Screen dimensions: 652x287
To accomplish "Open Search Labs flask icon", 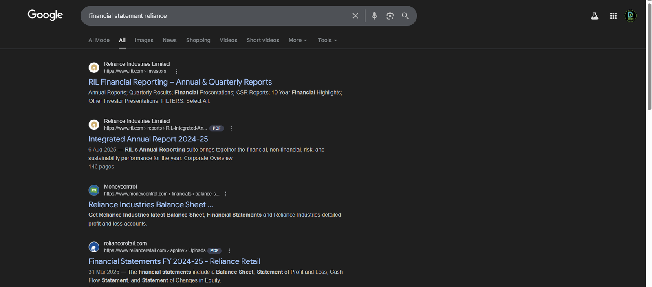I will pos(595,16).
